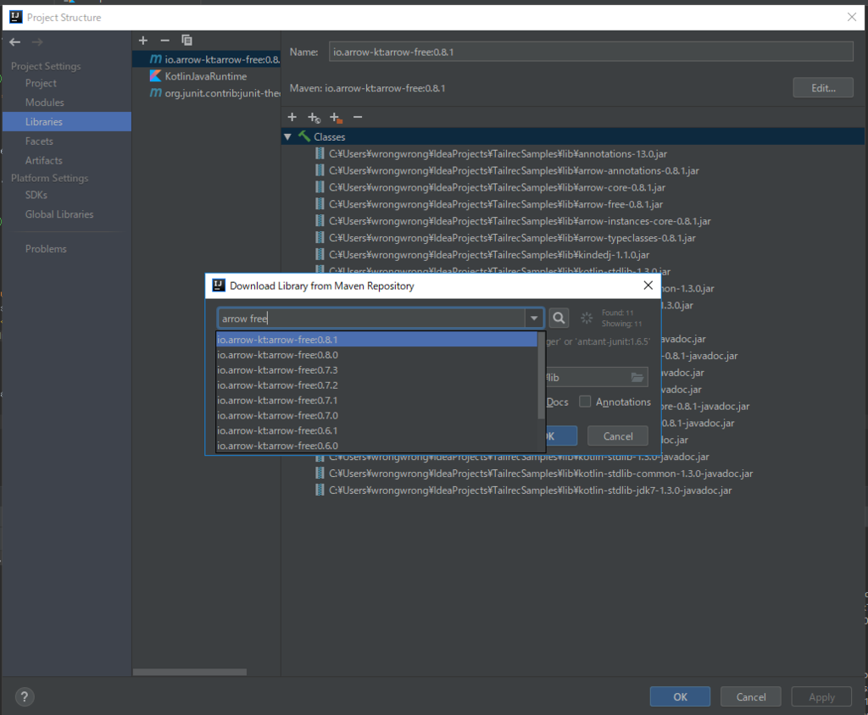Click the forward navigation arrow
Screen dimensions: 868x715
click(37, 42)
